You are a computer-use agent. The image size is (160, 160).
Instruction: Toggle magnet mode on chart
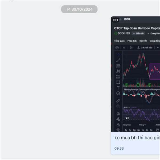pos(118,114)
